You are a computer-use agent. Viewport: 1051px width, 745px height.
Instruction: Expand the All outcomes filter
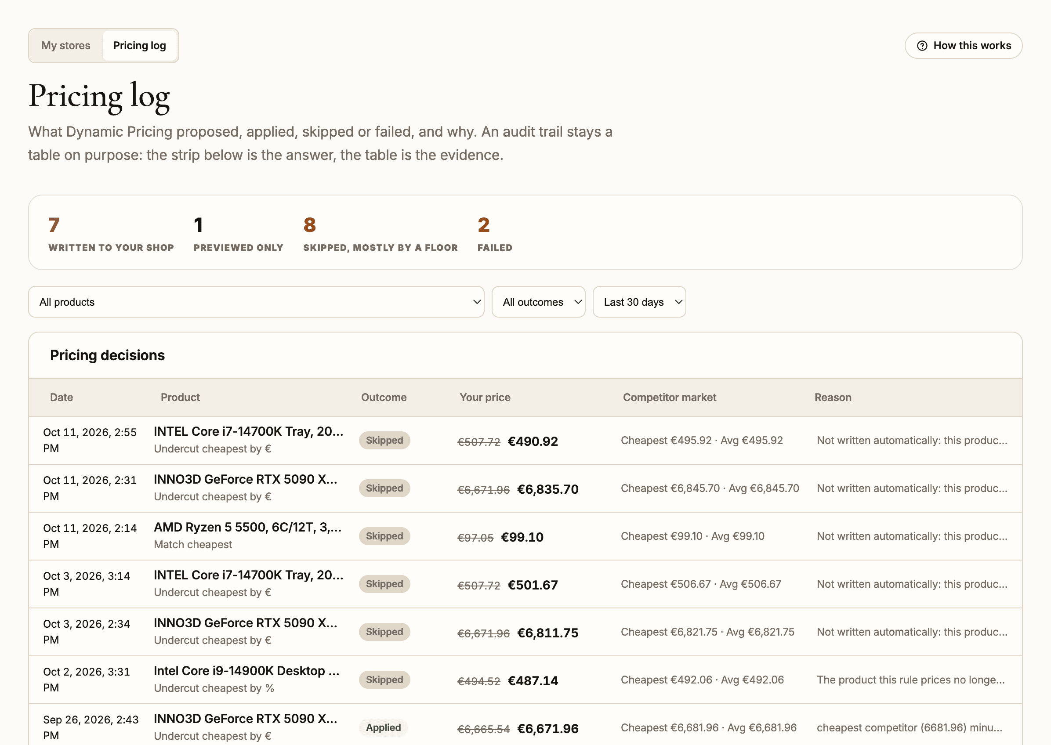538,302
